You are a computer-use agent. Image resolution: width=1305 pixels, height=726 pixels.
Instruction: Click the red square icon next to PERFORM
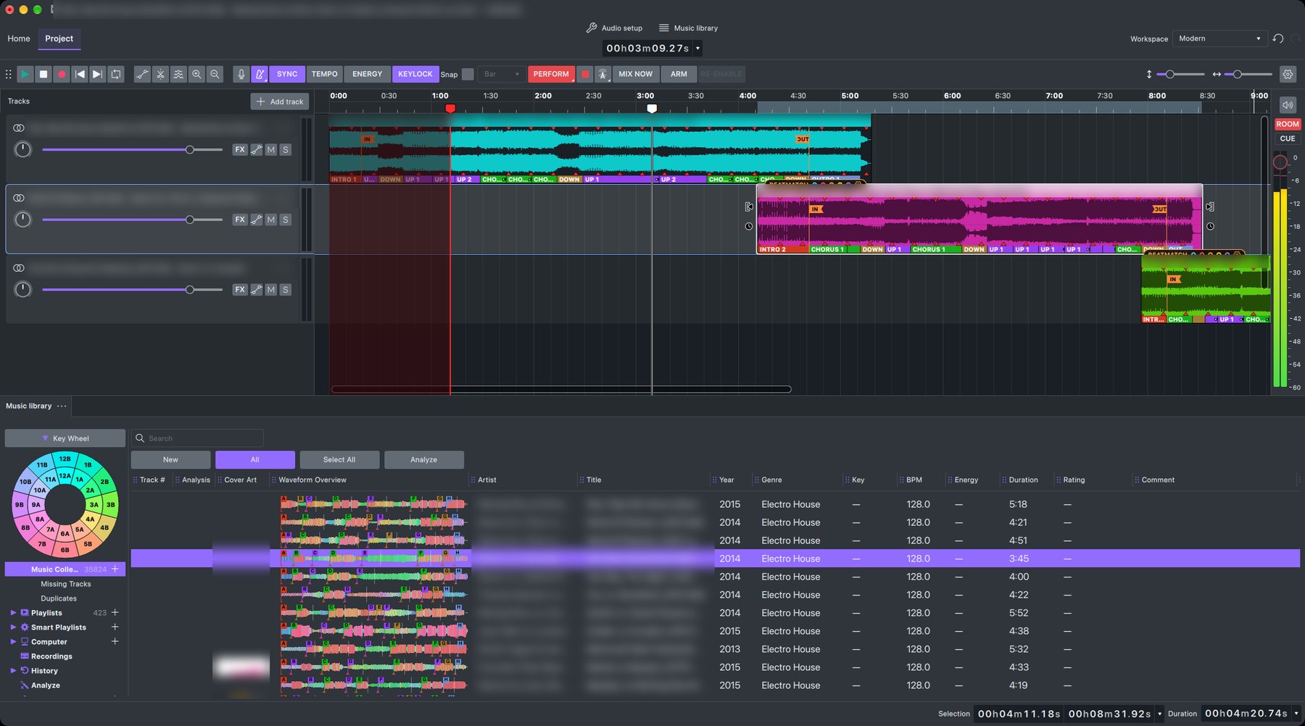585,74
